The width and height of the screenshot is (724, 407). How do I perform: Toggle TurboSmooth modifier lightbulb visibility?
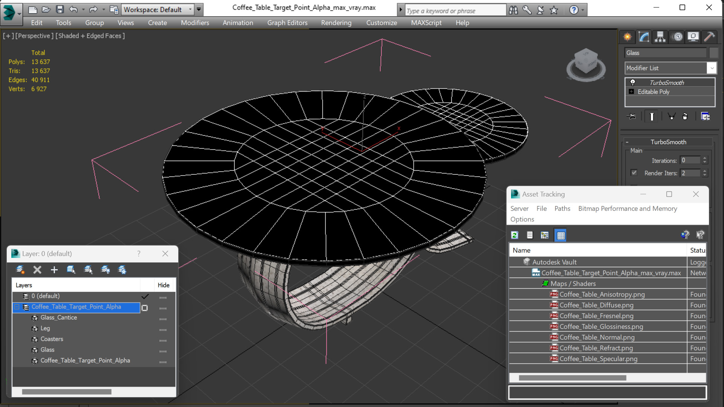(633, 82)
